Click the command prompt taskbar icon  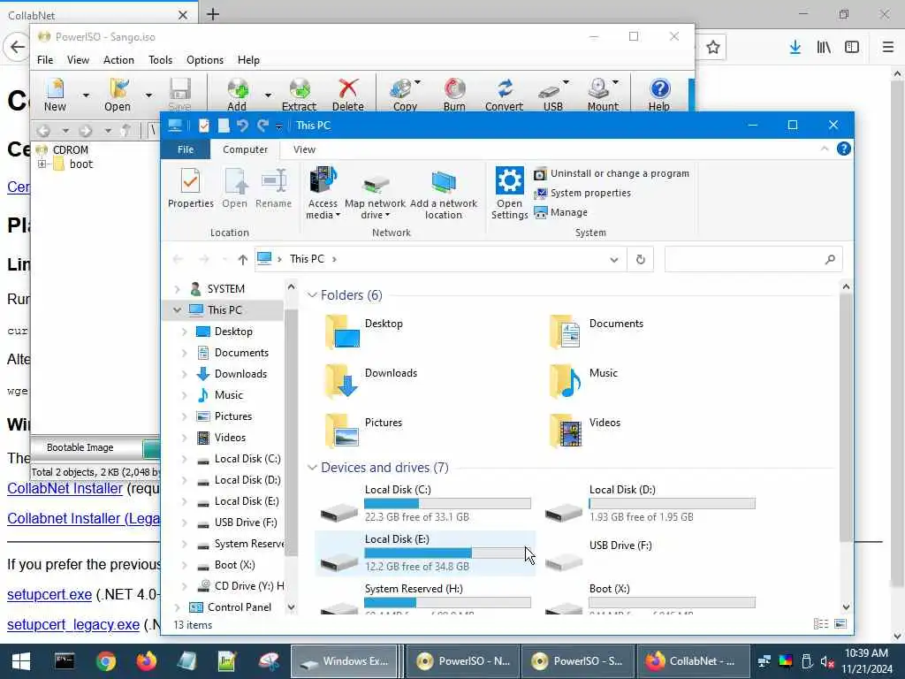[x=65, y=661]
